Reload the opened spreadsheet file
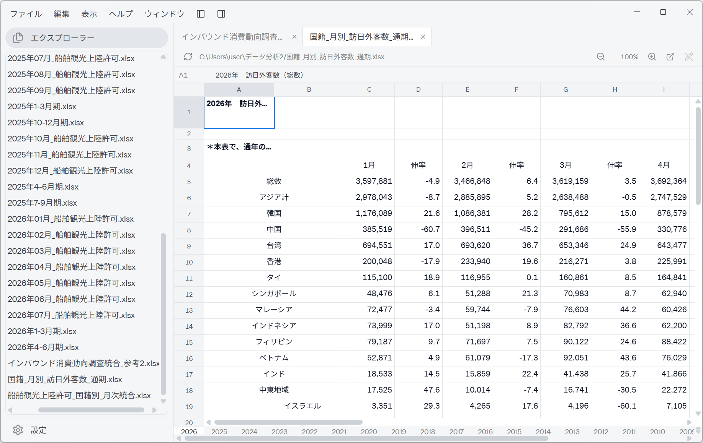This screenshot has width=703, height=443. point(188,57)
